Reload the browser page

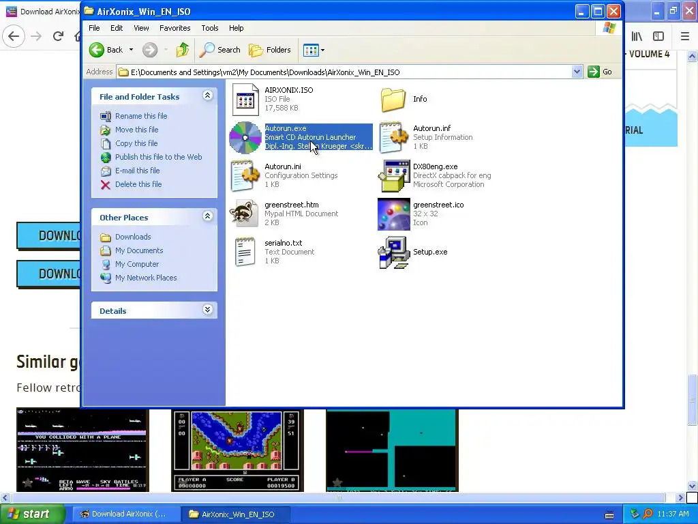tap(58, 36)
